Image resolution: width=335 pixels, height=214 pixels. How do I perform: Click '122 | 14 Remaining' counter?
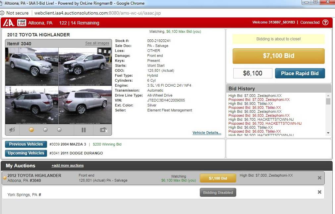click(79, 23)
